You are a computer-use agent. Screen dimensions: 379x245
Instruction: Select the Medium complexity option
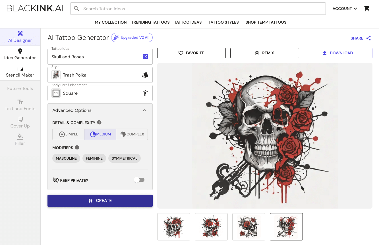coord(100,134)
